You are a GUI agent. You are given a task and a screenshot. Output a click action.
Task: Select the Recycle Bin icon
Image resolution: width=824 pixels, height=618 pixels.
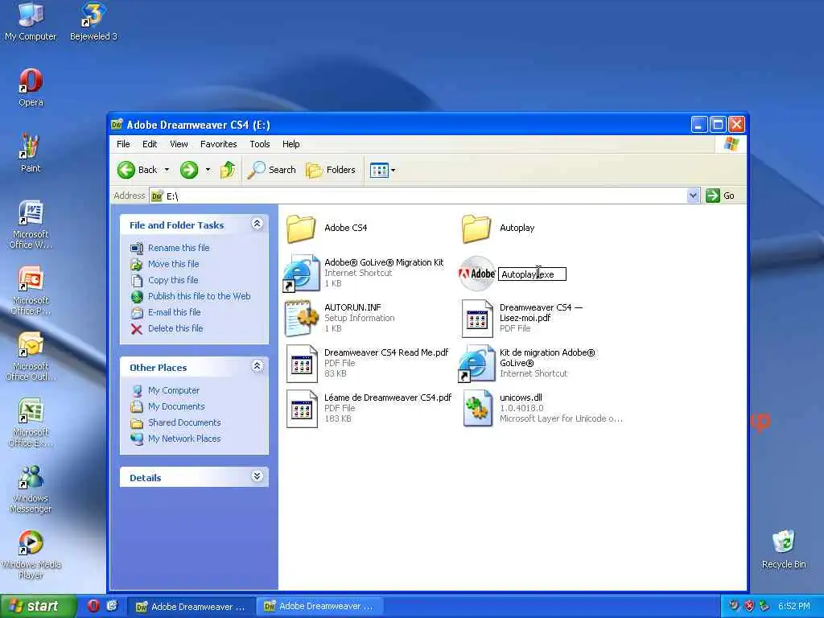click(784, 549)
